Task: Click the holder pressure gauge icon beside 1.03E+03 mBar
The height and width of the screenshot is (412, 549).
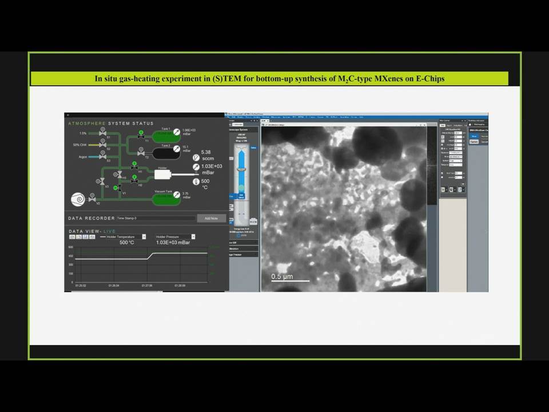Action: point(196,167)
